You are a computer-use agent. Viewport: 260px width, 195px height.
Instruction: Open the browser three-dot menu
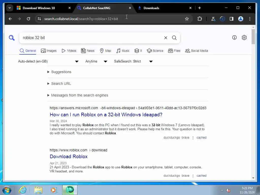click(x=250, y=19)
